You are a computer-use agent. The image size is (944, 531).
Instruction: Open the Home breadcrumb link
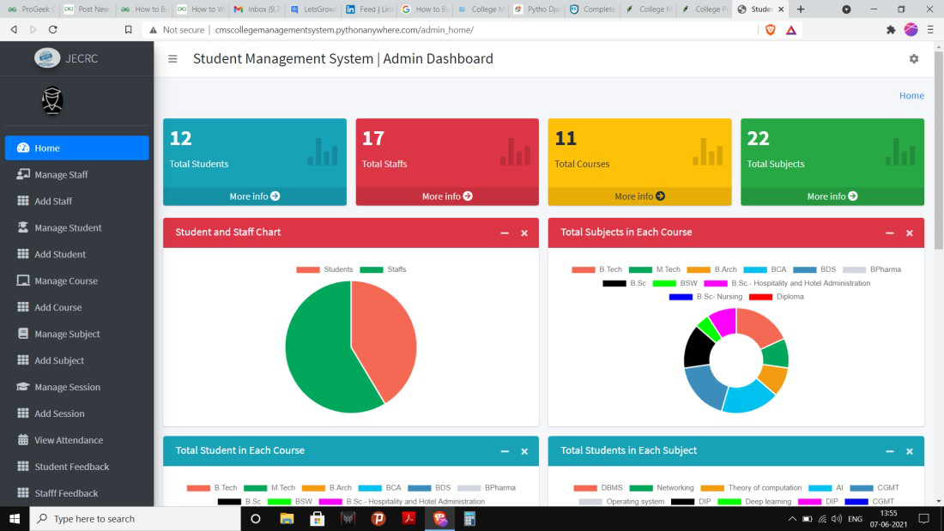911,95
